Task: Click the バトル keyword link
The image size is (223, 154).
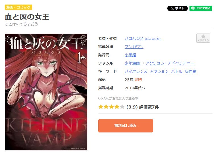Action: point(177,71)
